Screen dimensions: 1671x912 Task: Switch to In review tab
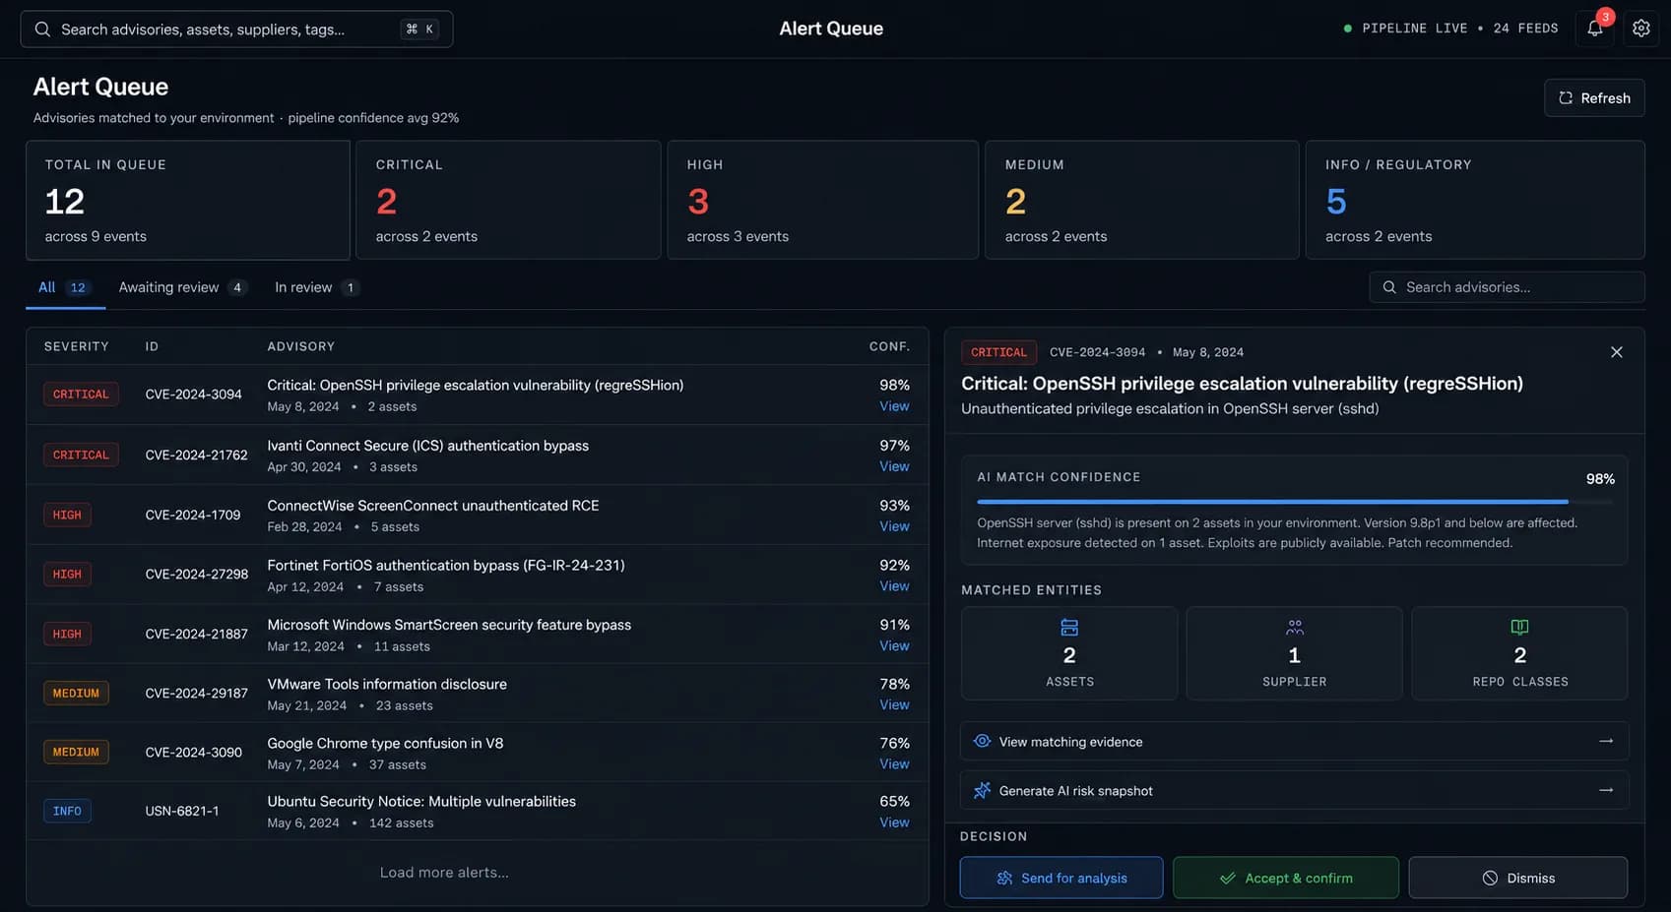(317, 287)
